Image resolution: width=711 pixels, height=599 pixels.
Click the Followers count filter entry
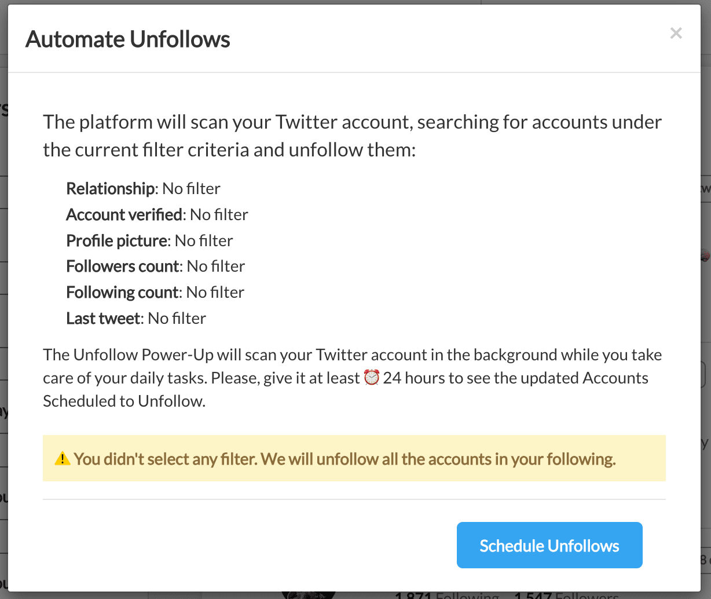155,266
